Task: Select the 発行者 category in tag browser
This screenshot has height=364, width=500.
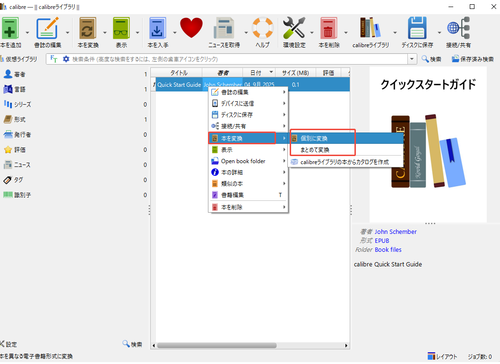Action: pyautogui.click(x=75, y=134)
